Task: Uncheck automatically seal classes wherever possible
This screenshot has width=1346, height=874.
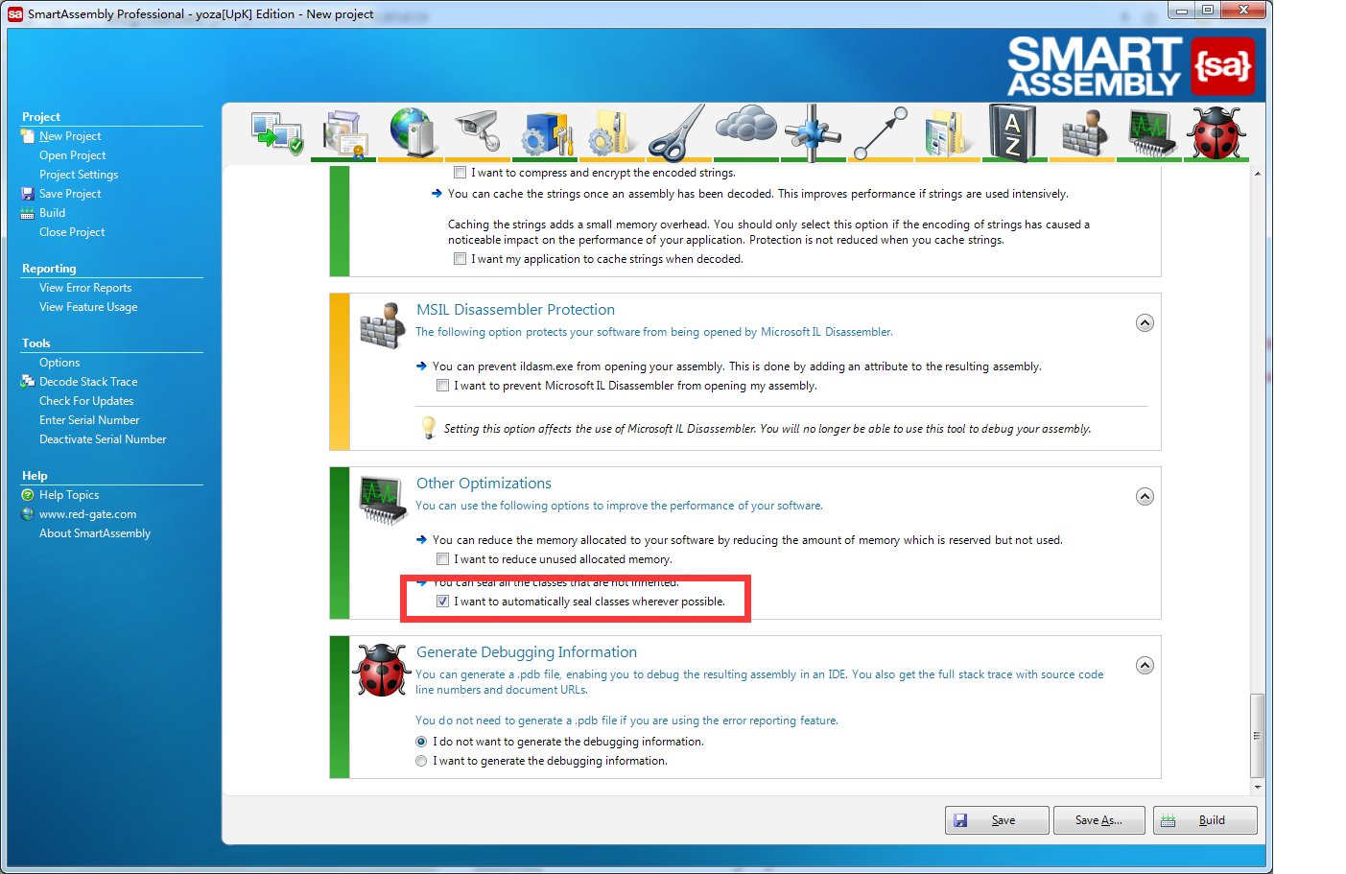Action: pos(442,602)
